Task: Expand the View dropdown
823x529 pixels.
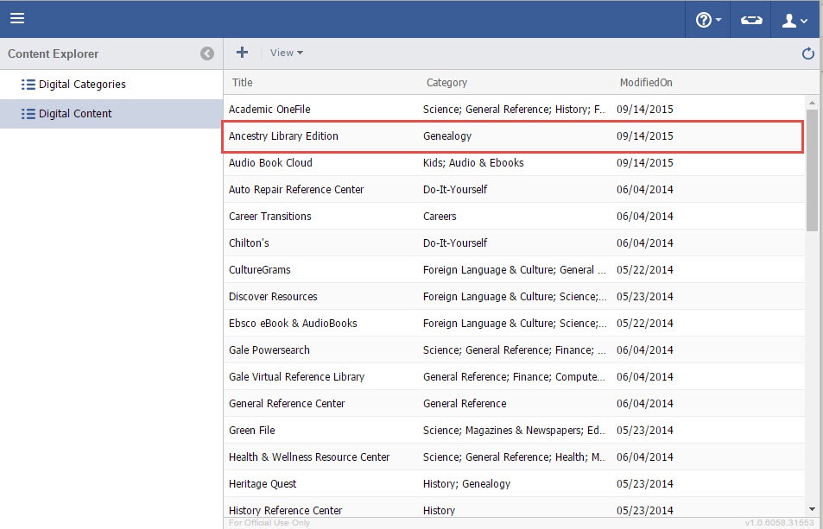Action: [x=287, y=53]
